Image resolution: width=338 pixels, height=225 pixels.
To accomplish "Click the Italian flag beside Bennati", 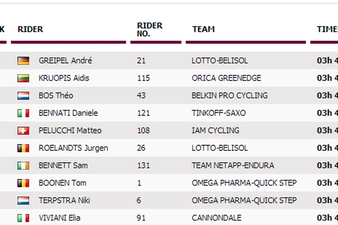I will click(23, 113).
